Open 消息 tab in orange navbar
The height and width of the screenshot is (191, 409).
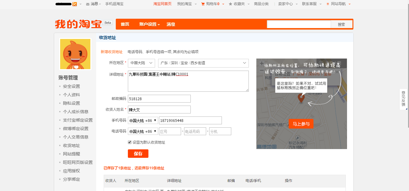(x=171, y=24)
